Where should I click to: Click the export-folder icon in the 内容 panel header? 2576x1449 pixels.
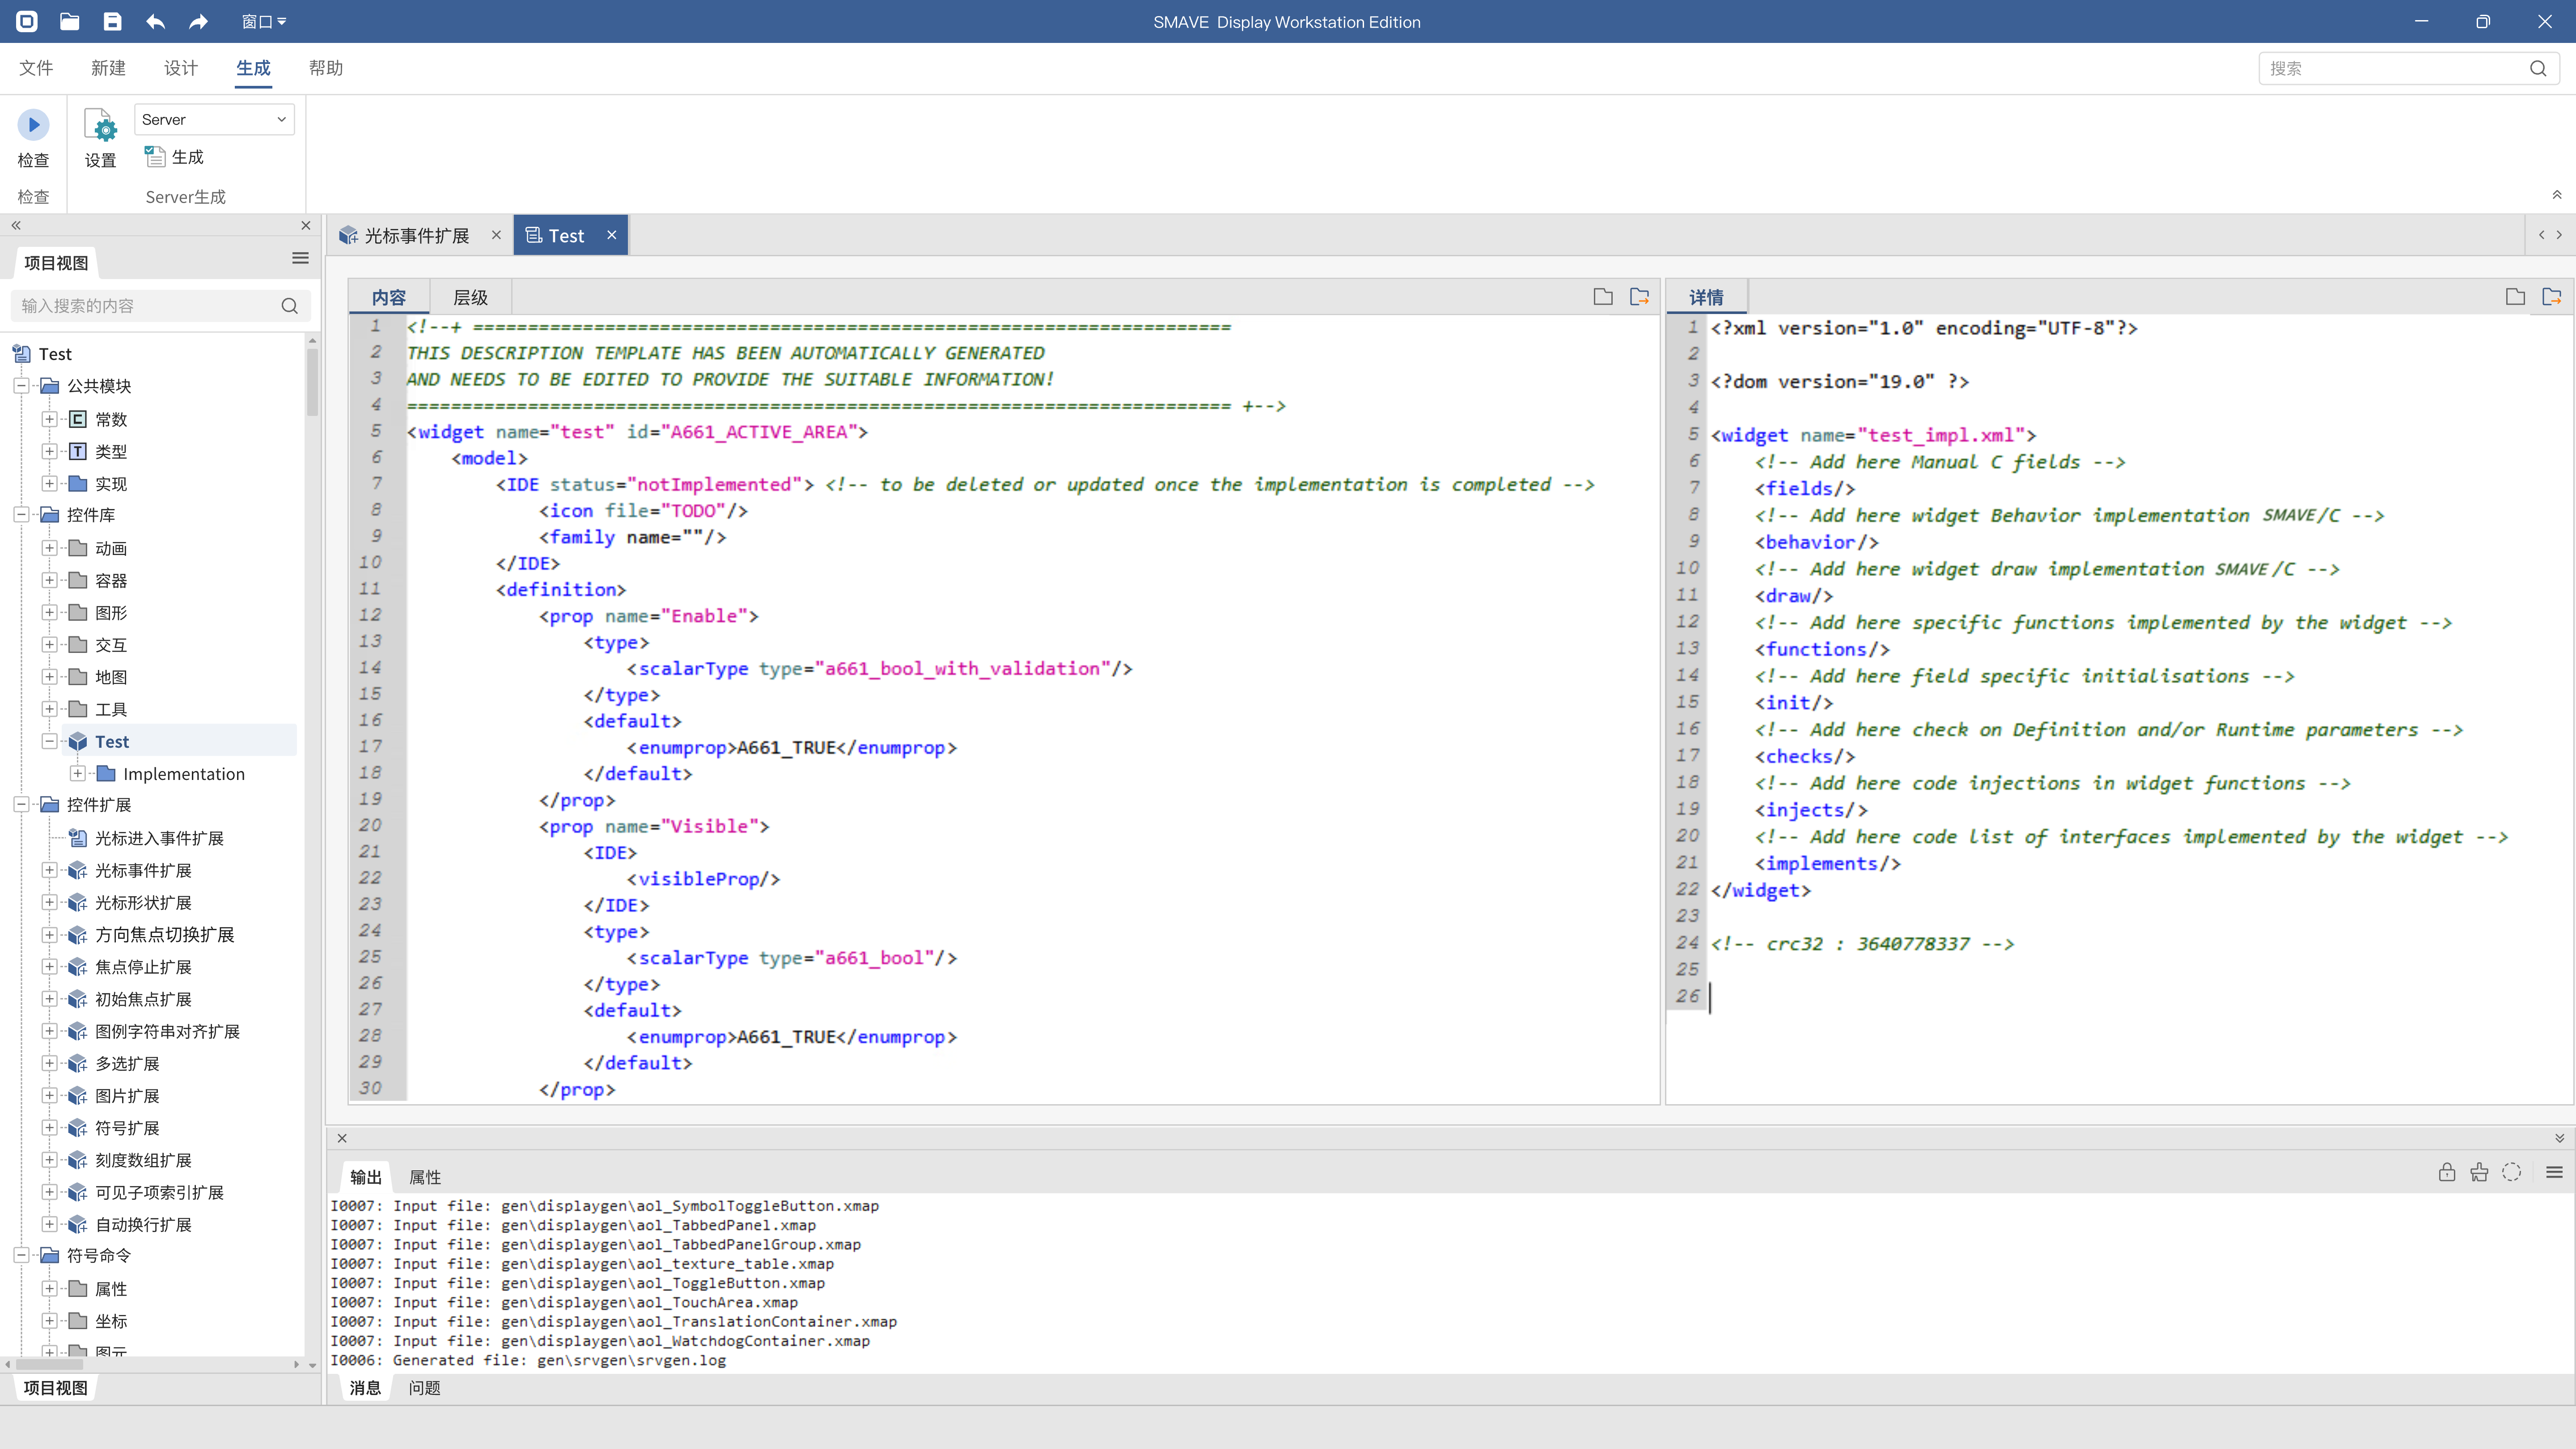tap(1640, 297)
